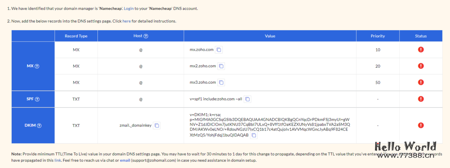
Task: Open 'here' link for detailed instructions
Action: click(126, 21)
